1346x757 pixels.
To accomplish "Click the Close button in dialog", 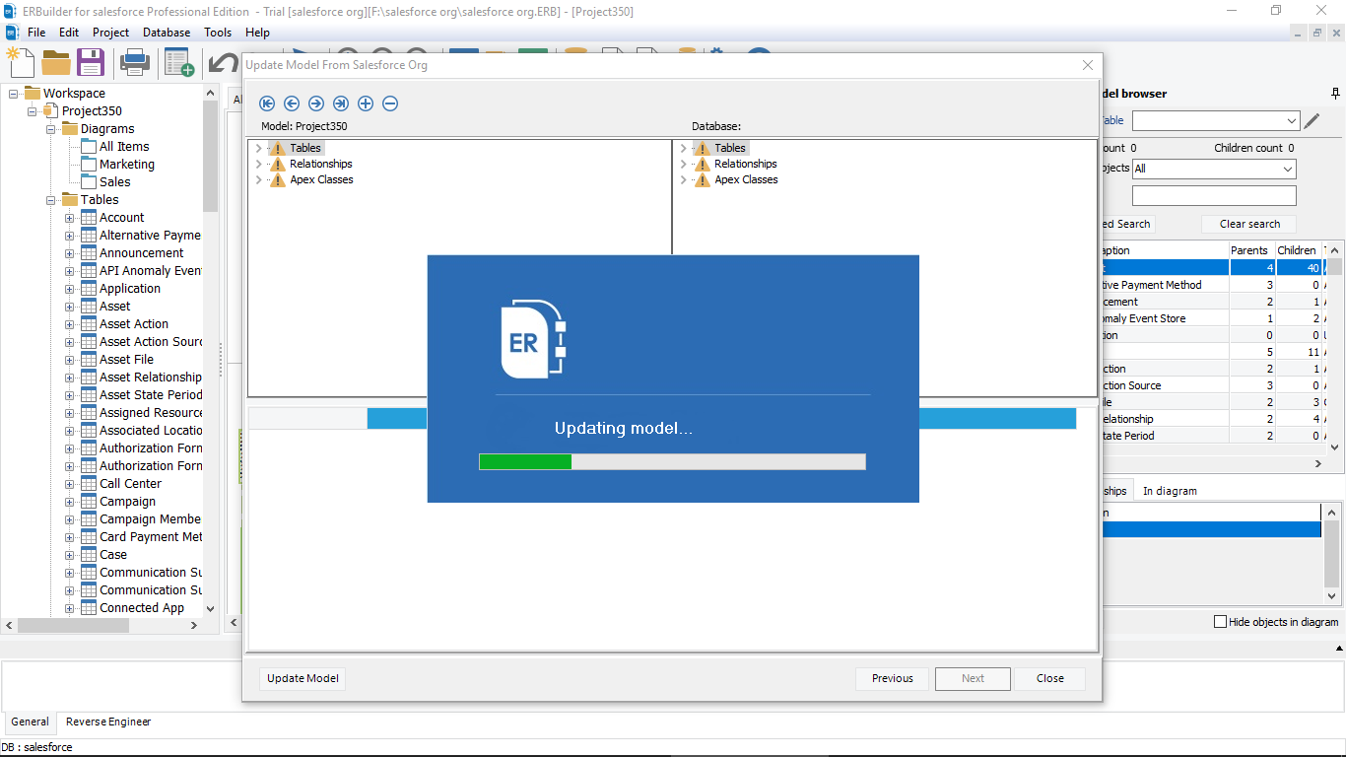I will (x=1050, y=678).
